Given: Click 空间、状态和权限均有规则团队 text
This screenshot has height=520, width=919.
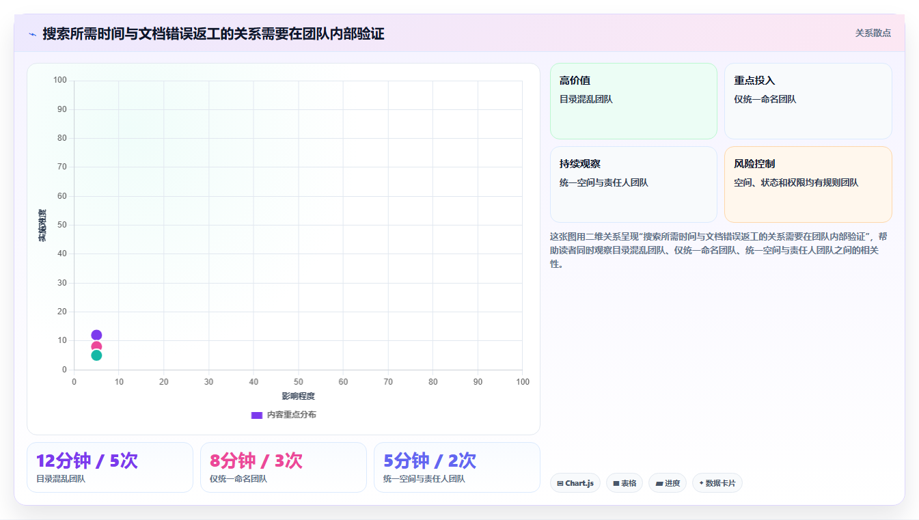Looking at the screenshot, I should coord(797,182).
